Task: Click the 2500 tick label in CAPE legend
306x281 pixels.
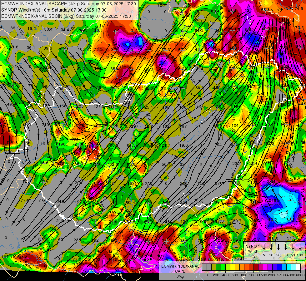Action: (282, 275)
